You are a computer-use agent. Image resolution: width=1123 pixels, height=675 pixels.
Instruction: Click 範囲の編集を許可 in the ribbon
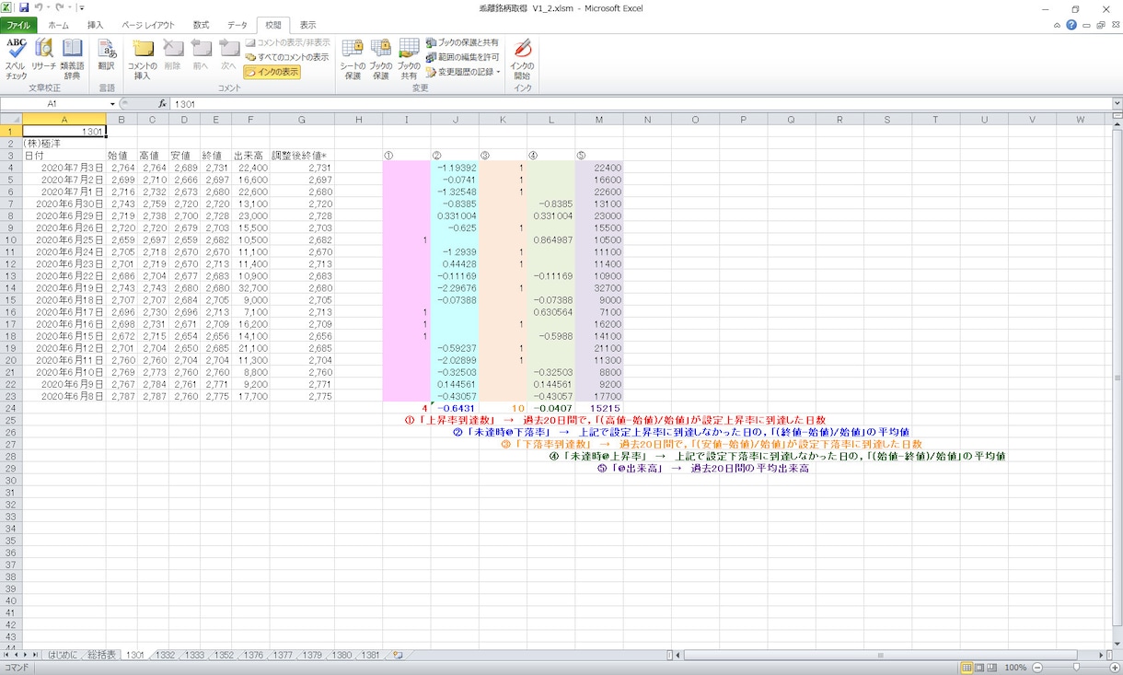tap(462, 57)
